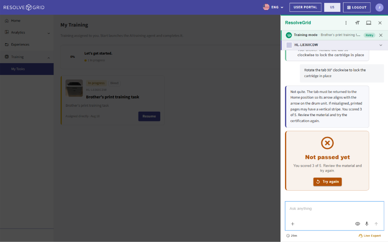Image resolution: width=388 pixels, height=242 pixels.
Task: Click the US region button
Action: pyautogui.click(x=332, y=7)
